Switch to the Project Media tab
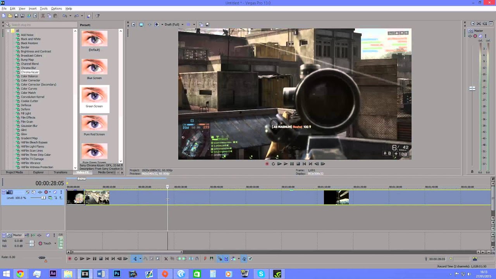The height and width of the screenshot is (279, 496). pos(14,172)
